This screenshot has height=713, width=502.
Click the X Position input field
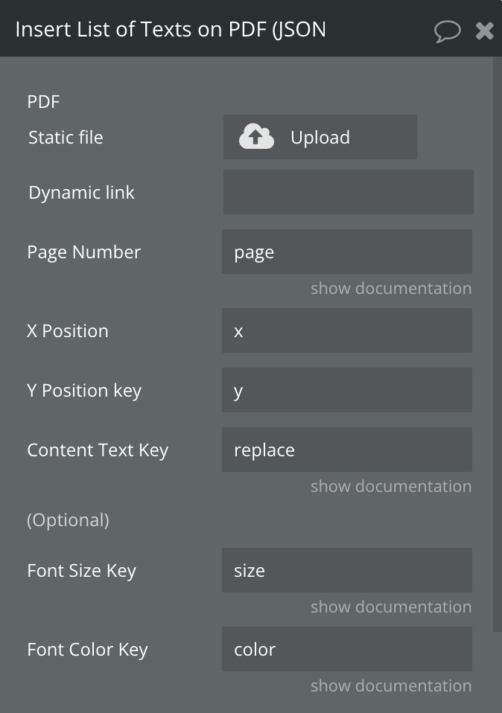(x=346, y=330)
